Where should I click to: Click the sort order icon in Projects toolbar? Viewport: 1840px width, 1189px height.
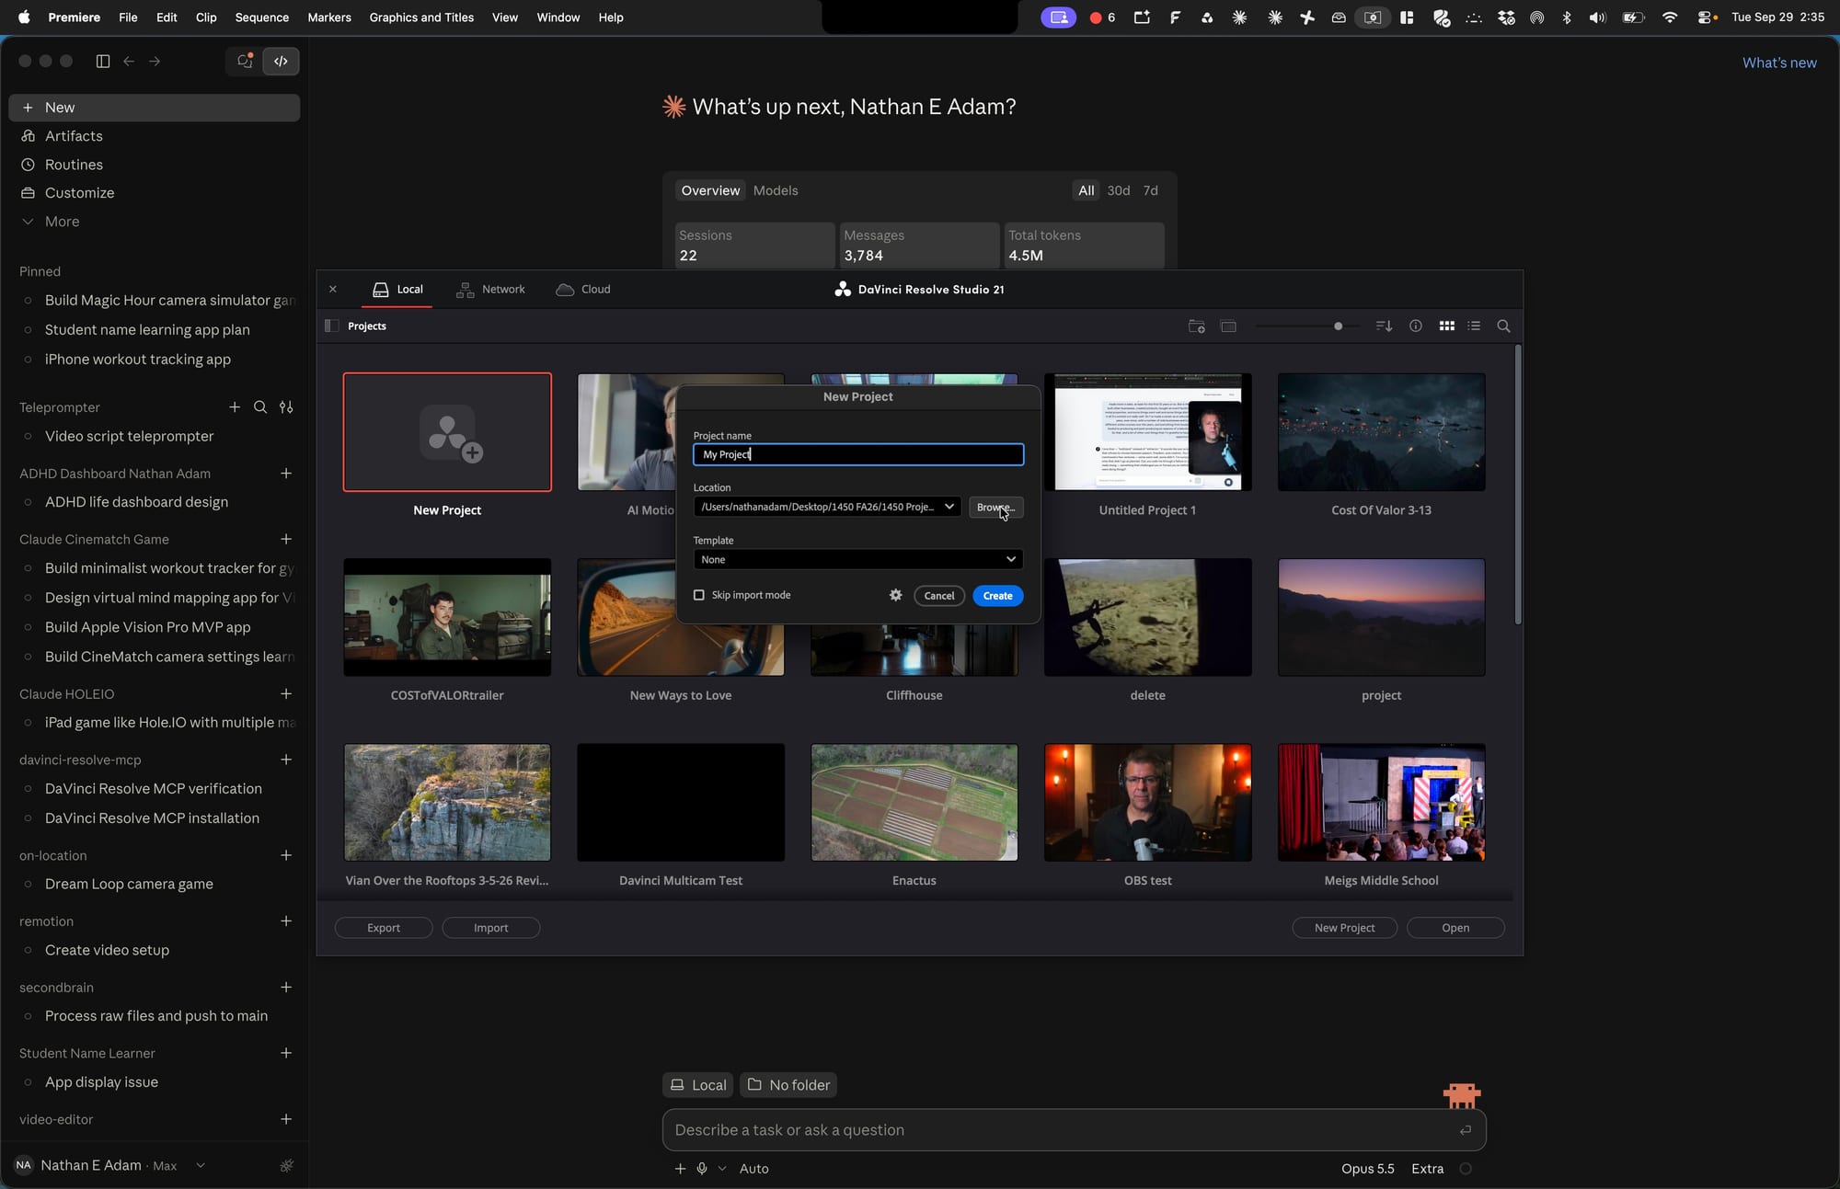1384,326
